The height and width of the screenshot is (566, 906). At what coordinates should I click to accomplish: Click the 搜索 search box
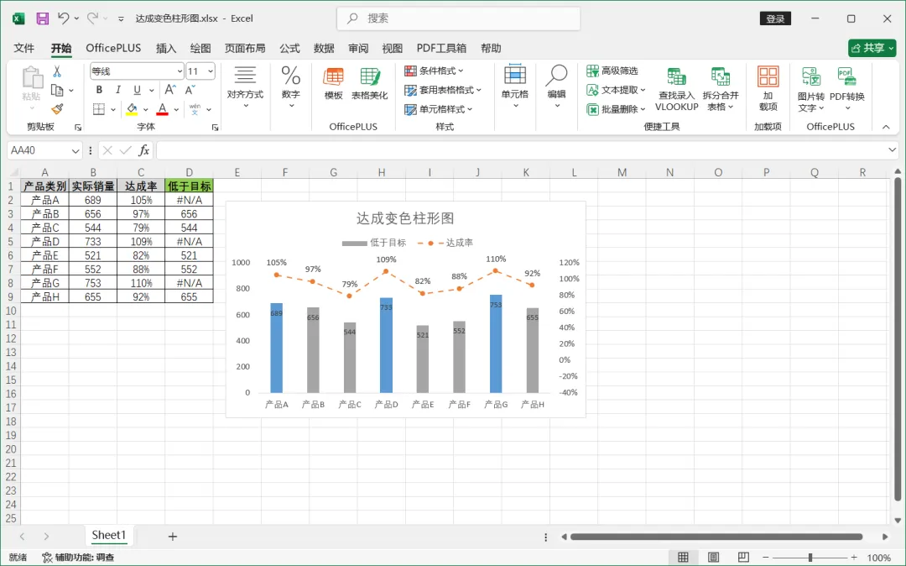458,18
